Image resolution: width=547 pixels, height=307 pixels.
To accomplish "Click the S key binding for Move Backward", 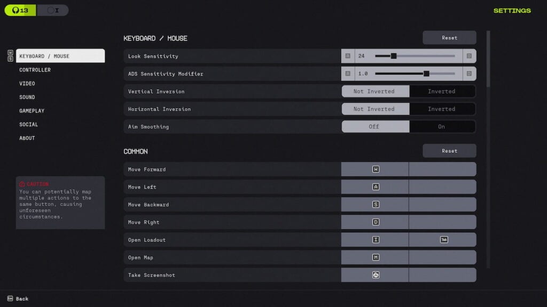I will click(x=376, y=205).
